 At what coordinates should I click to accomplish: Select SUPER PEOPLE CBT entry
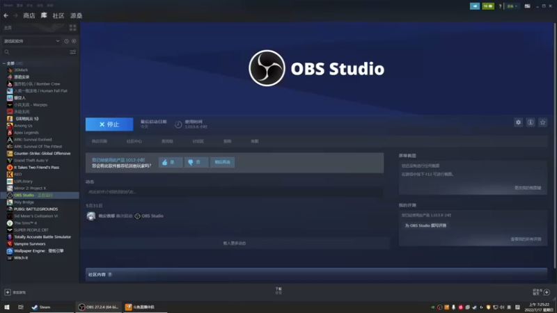31,230
